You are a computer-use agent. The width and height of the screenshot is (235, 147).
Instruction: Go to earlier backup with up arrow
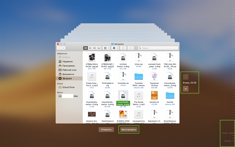(x=186, y=77)
